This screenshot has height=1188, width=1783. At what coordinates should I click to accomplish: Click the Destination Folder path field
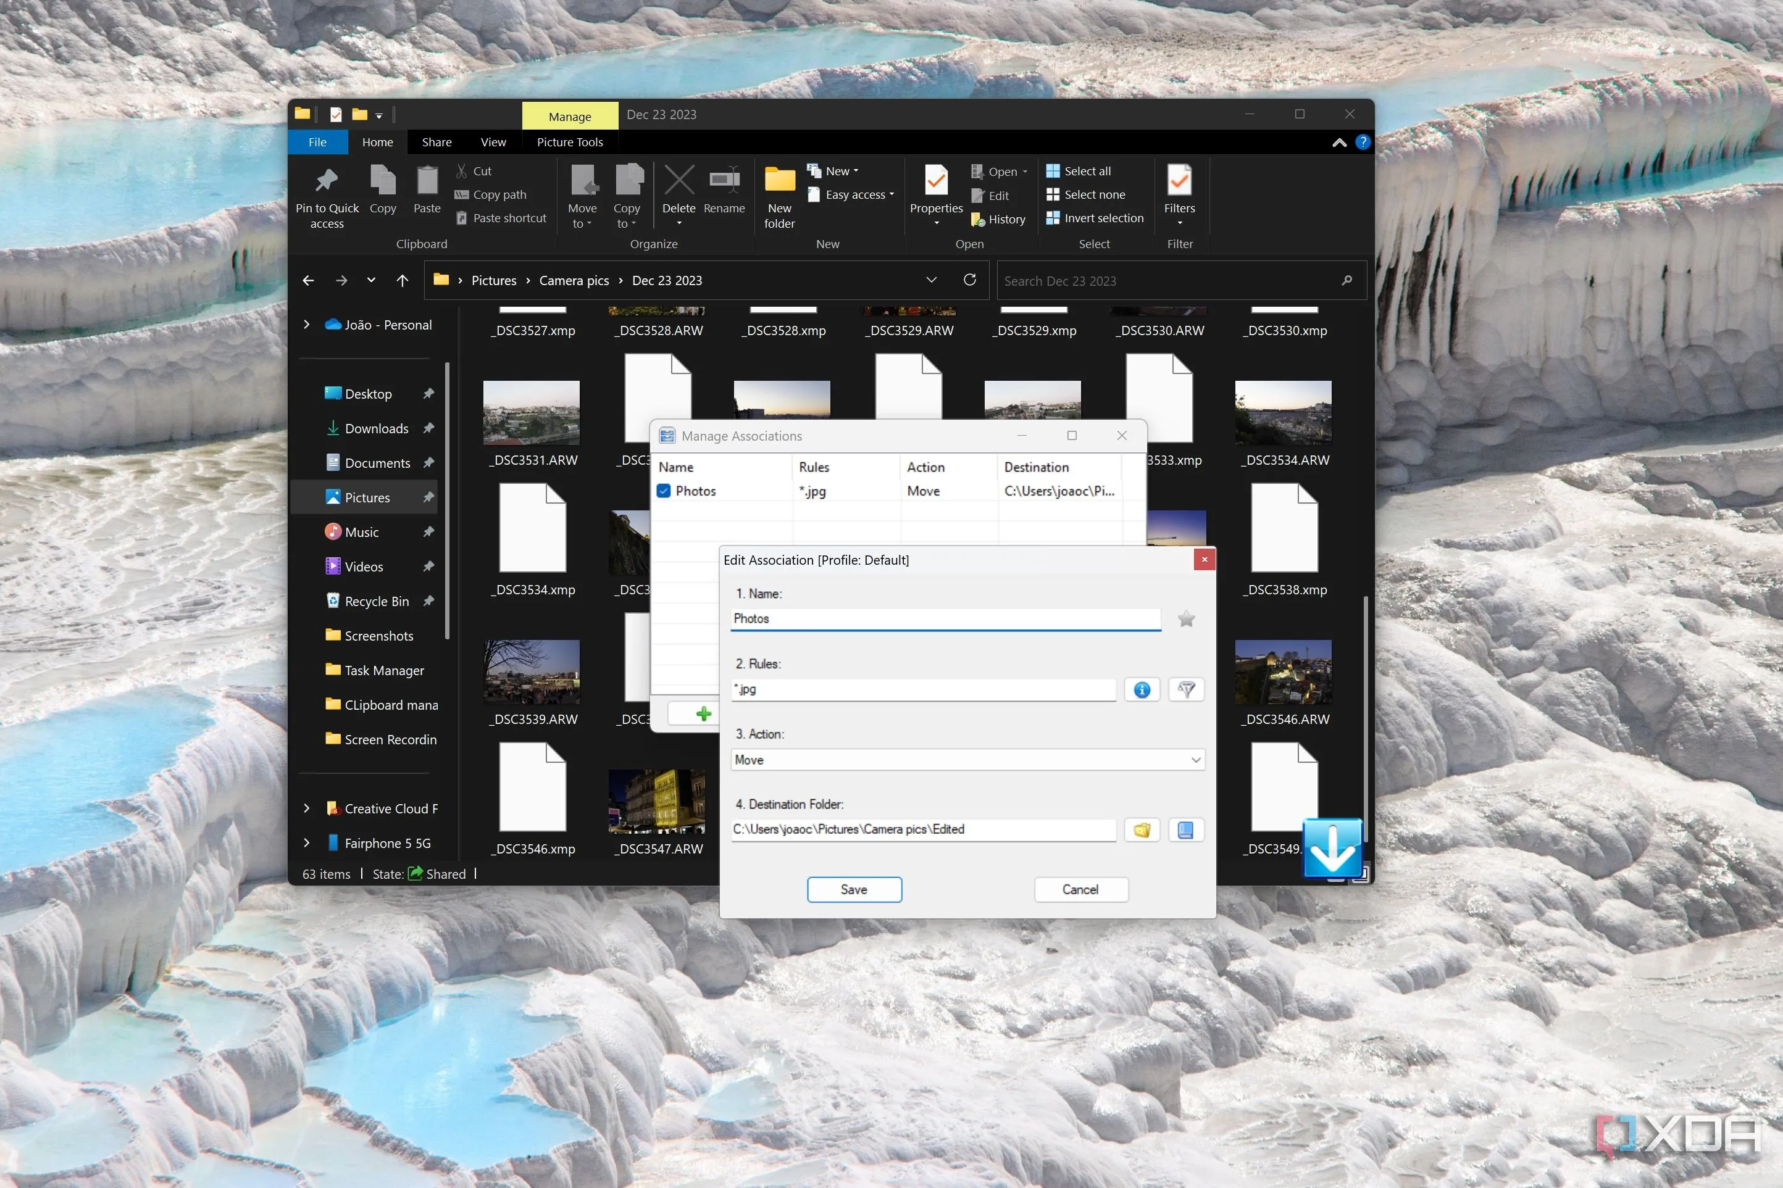[922, 829]
